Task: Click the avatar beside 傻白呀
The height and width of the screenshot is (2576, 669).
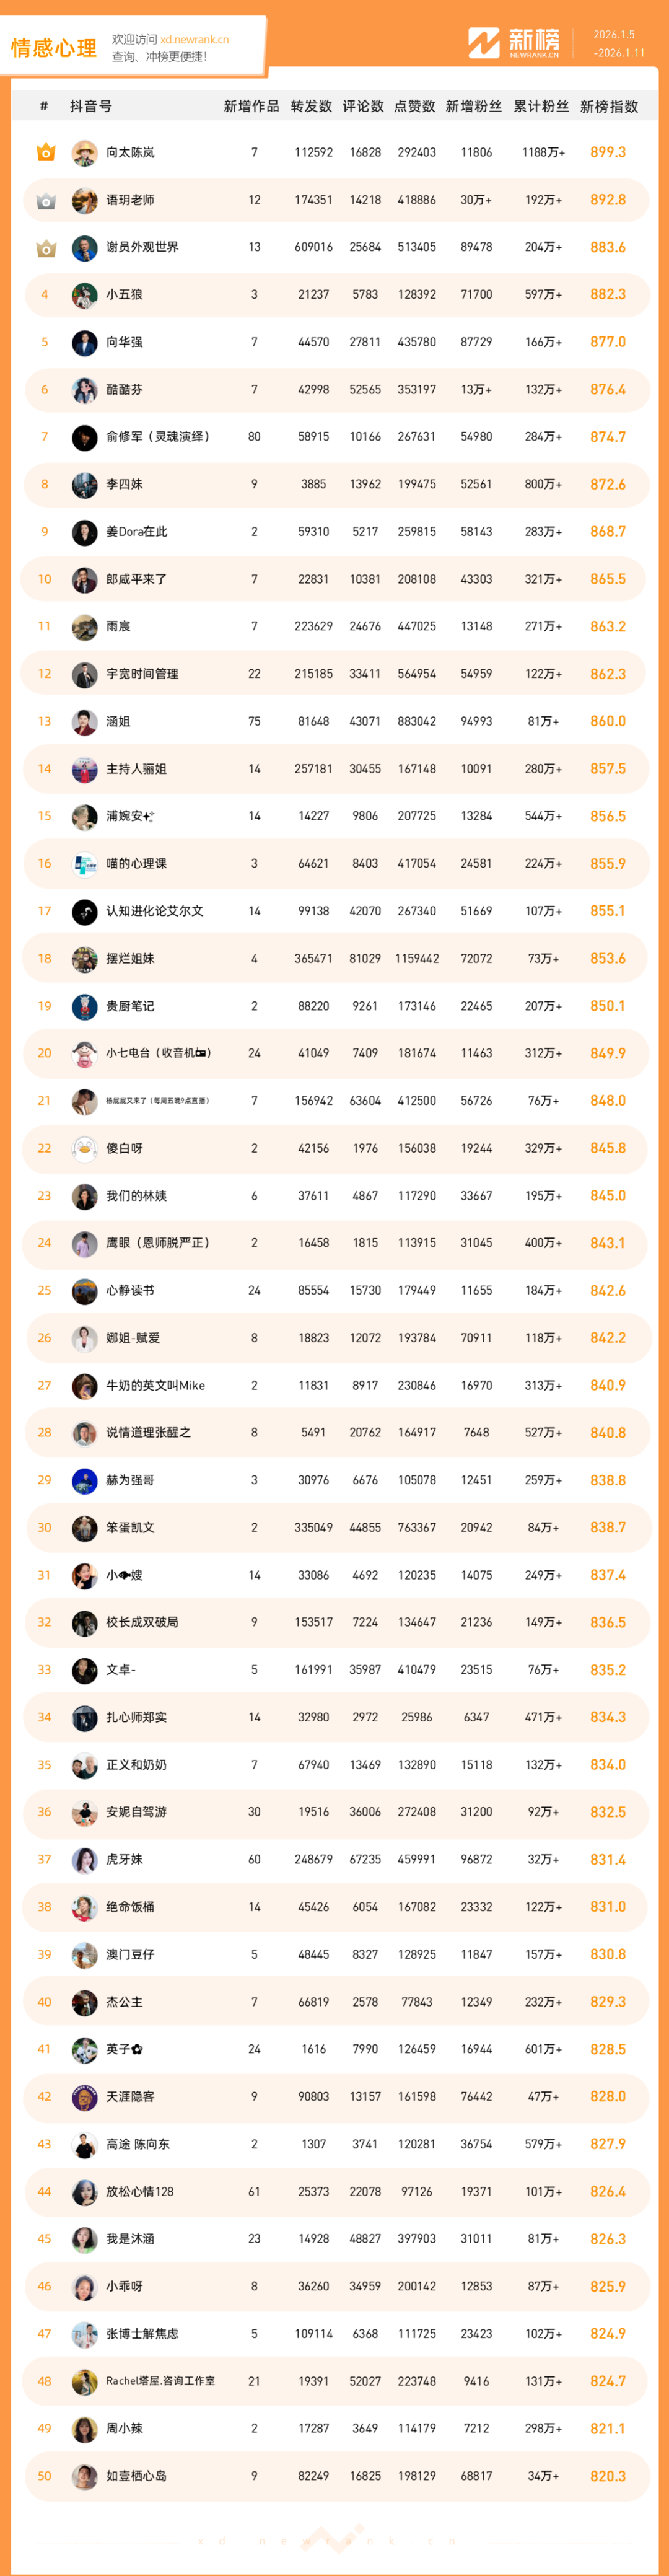Action: pyautogui.click(x=85, y=1148)
